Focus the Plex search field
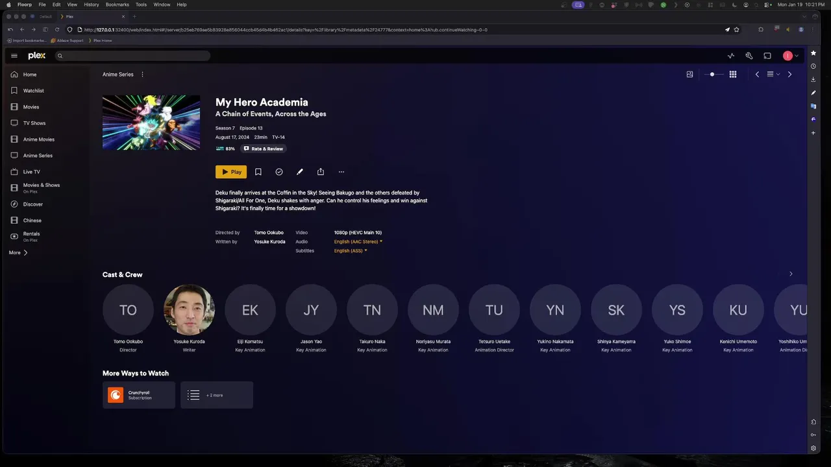 (132, 56)
